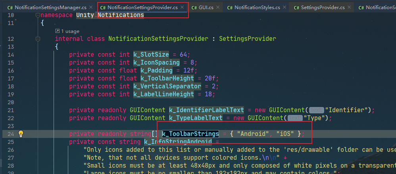The width and height of the screenshot is (396, 174).
Task: Close the NotificationSettingsManager.cs tab
Action: (x=90, y=7)
